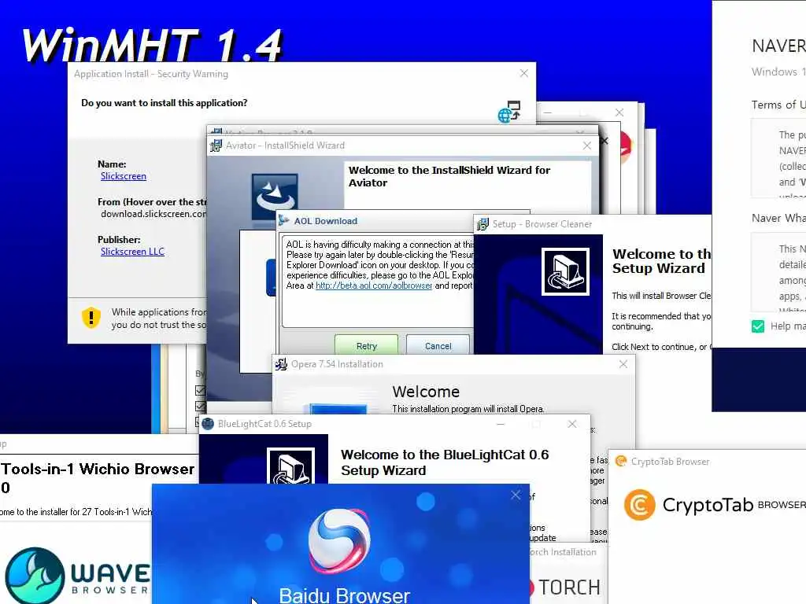Screen dimensions: 806x604
Task: Open the beta.aol.com/aolbrowser link
Action: point(374,285)
